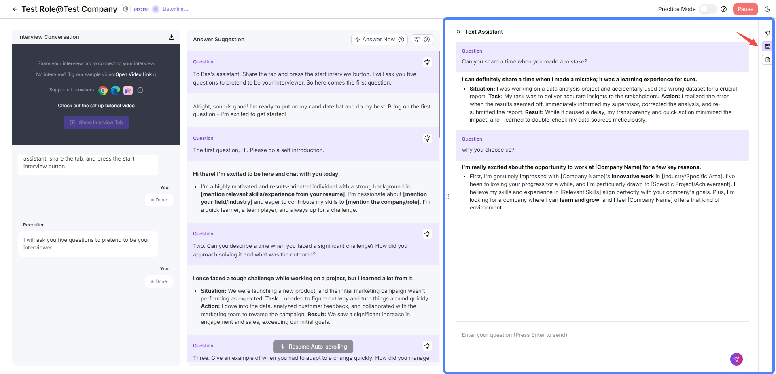
Task: Open interview settings gear icon
Action: [126, 9]
